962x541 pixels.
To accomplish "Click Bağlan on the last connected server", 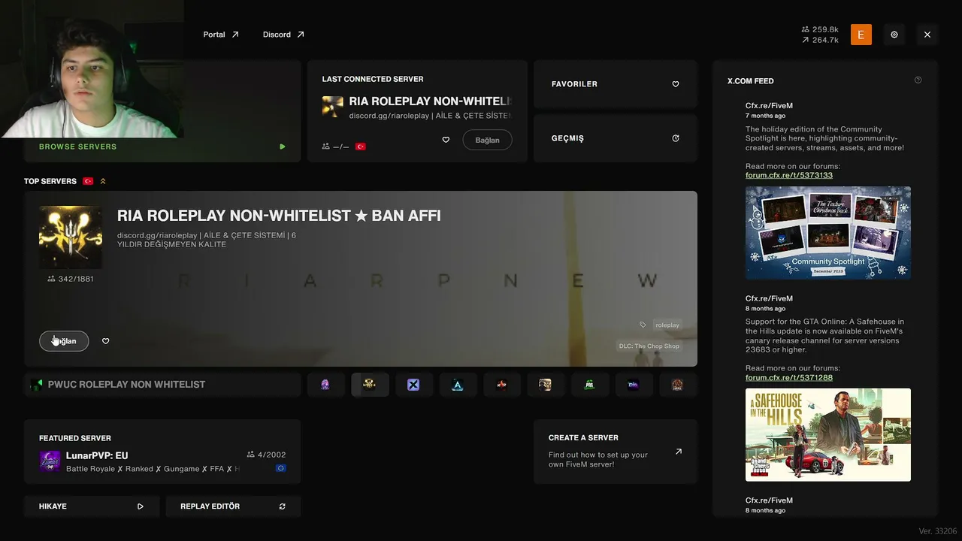I will pyautogui.click(x=487, y=141).
